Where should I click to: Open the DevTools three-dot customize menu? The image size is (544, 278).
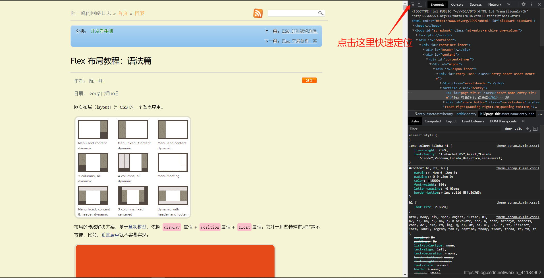coord(531,4)
